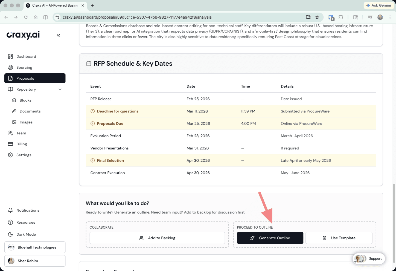Open the Billing page
The width and height of the screenshot is (396, 271).
click(x=35, y=144)
